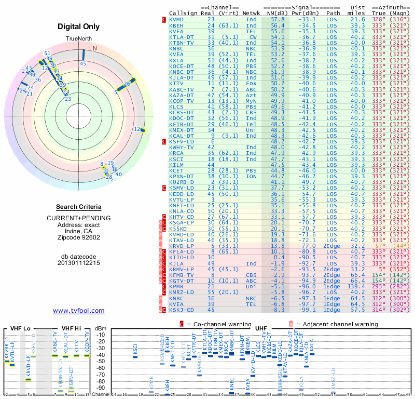Image resolution: width=415 pixels, height=399 pixels.
Task: Click the red N magnetic north marker
Action: click(x=95, y=48)
